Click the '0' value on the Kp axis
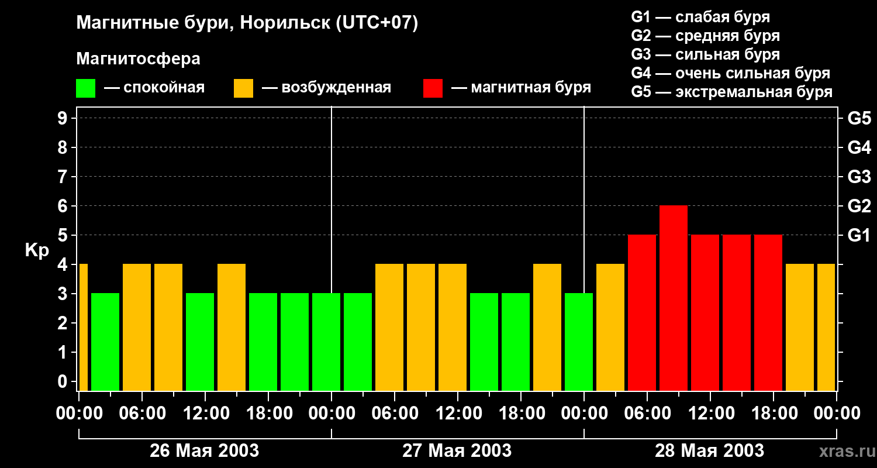877x468 pixels. click(x=64, y=382)
